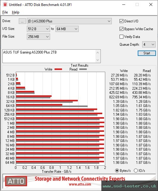Click the 1.61 GB/s read value
This screenshot has width=158, height=191.
143,106
